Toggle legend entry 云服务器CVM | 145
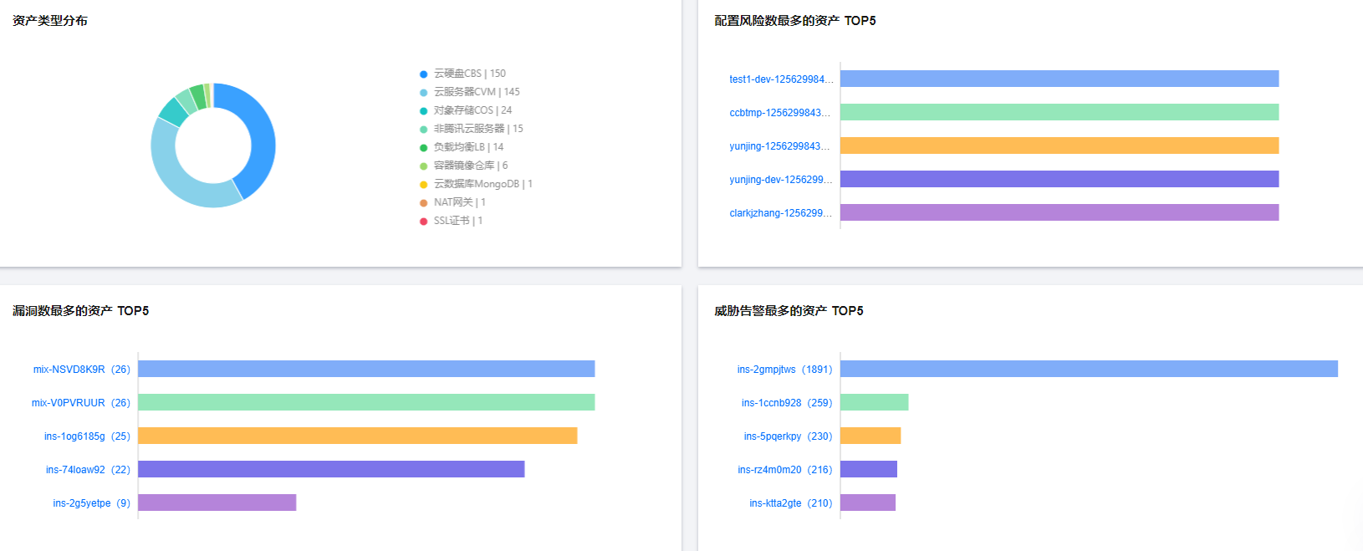Image resolution: width=1363 pixels, height=551 pixels. [x=470, y=92]
